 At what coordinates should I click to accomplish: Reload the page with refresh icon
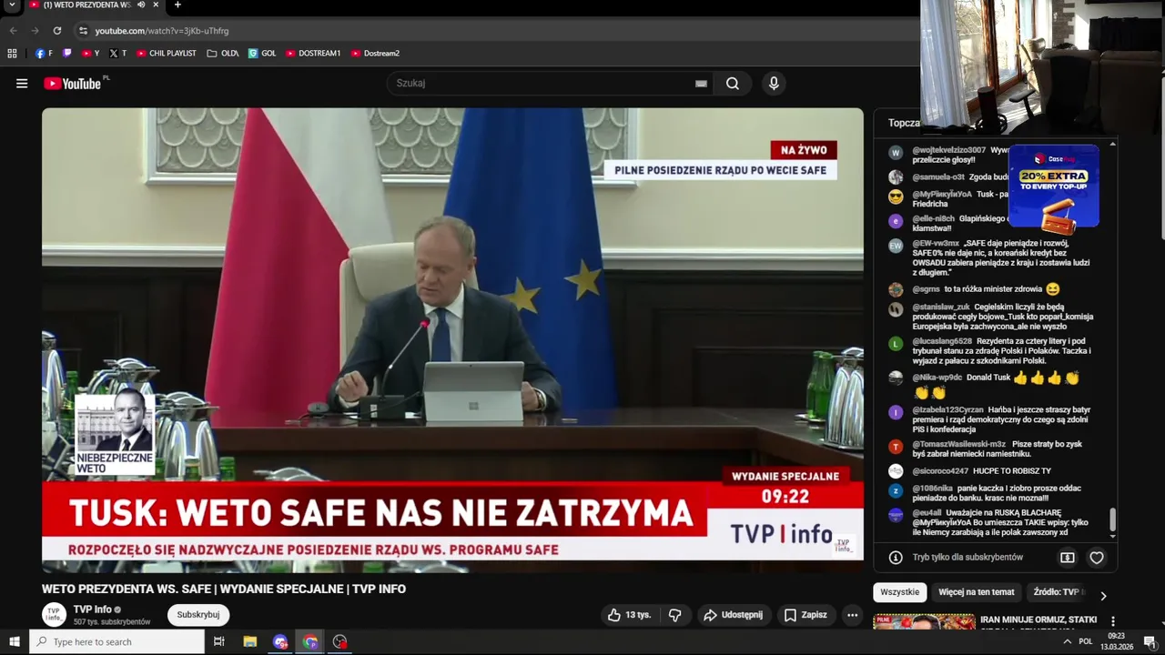click(57, 31)
